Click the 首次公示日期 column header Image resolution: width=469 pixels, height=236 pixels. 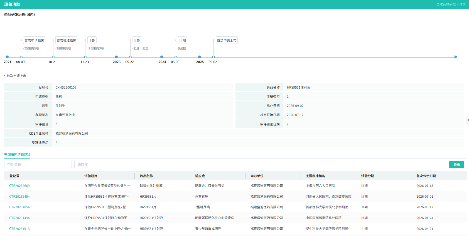[426, 176]
